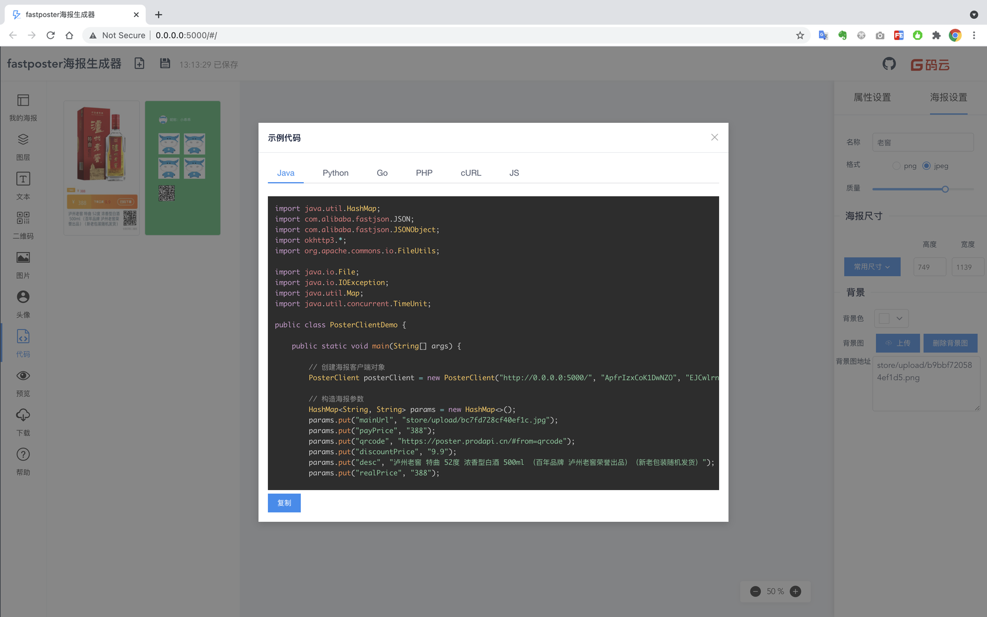The image size is (987, 617).
Task: Switch to the Python code tab
Action: [x=335, y=172]
